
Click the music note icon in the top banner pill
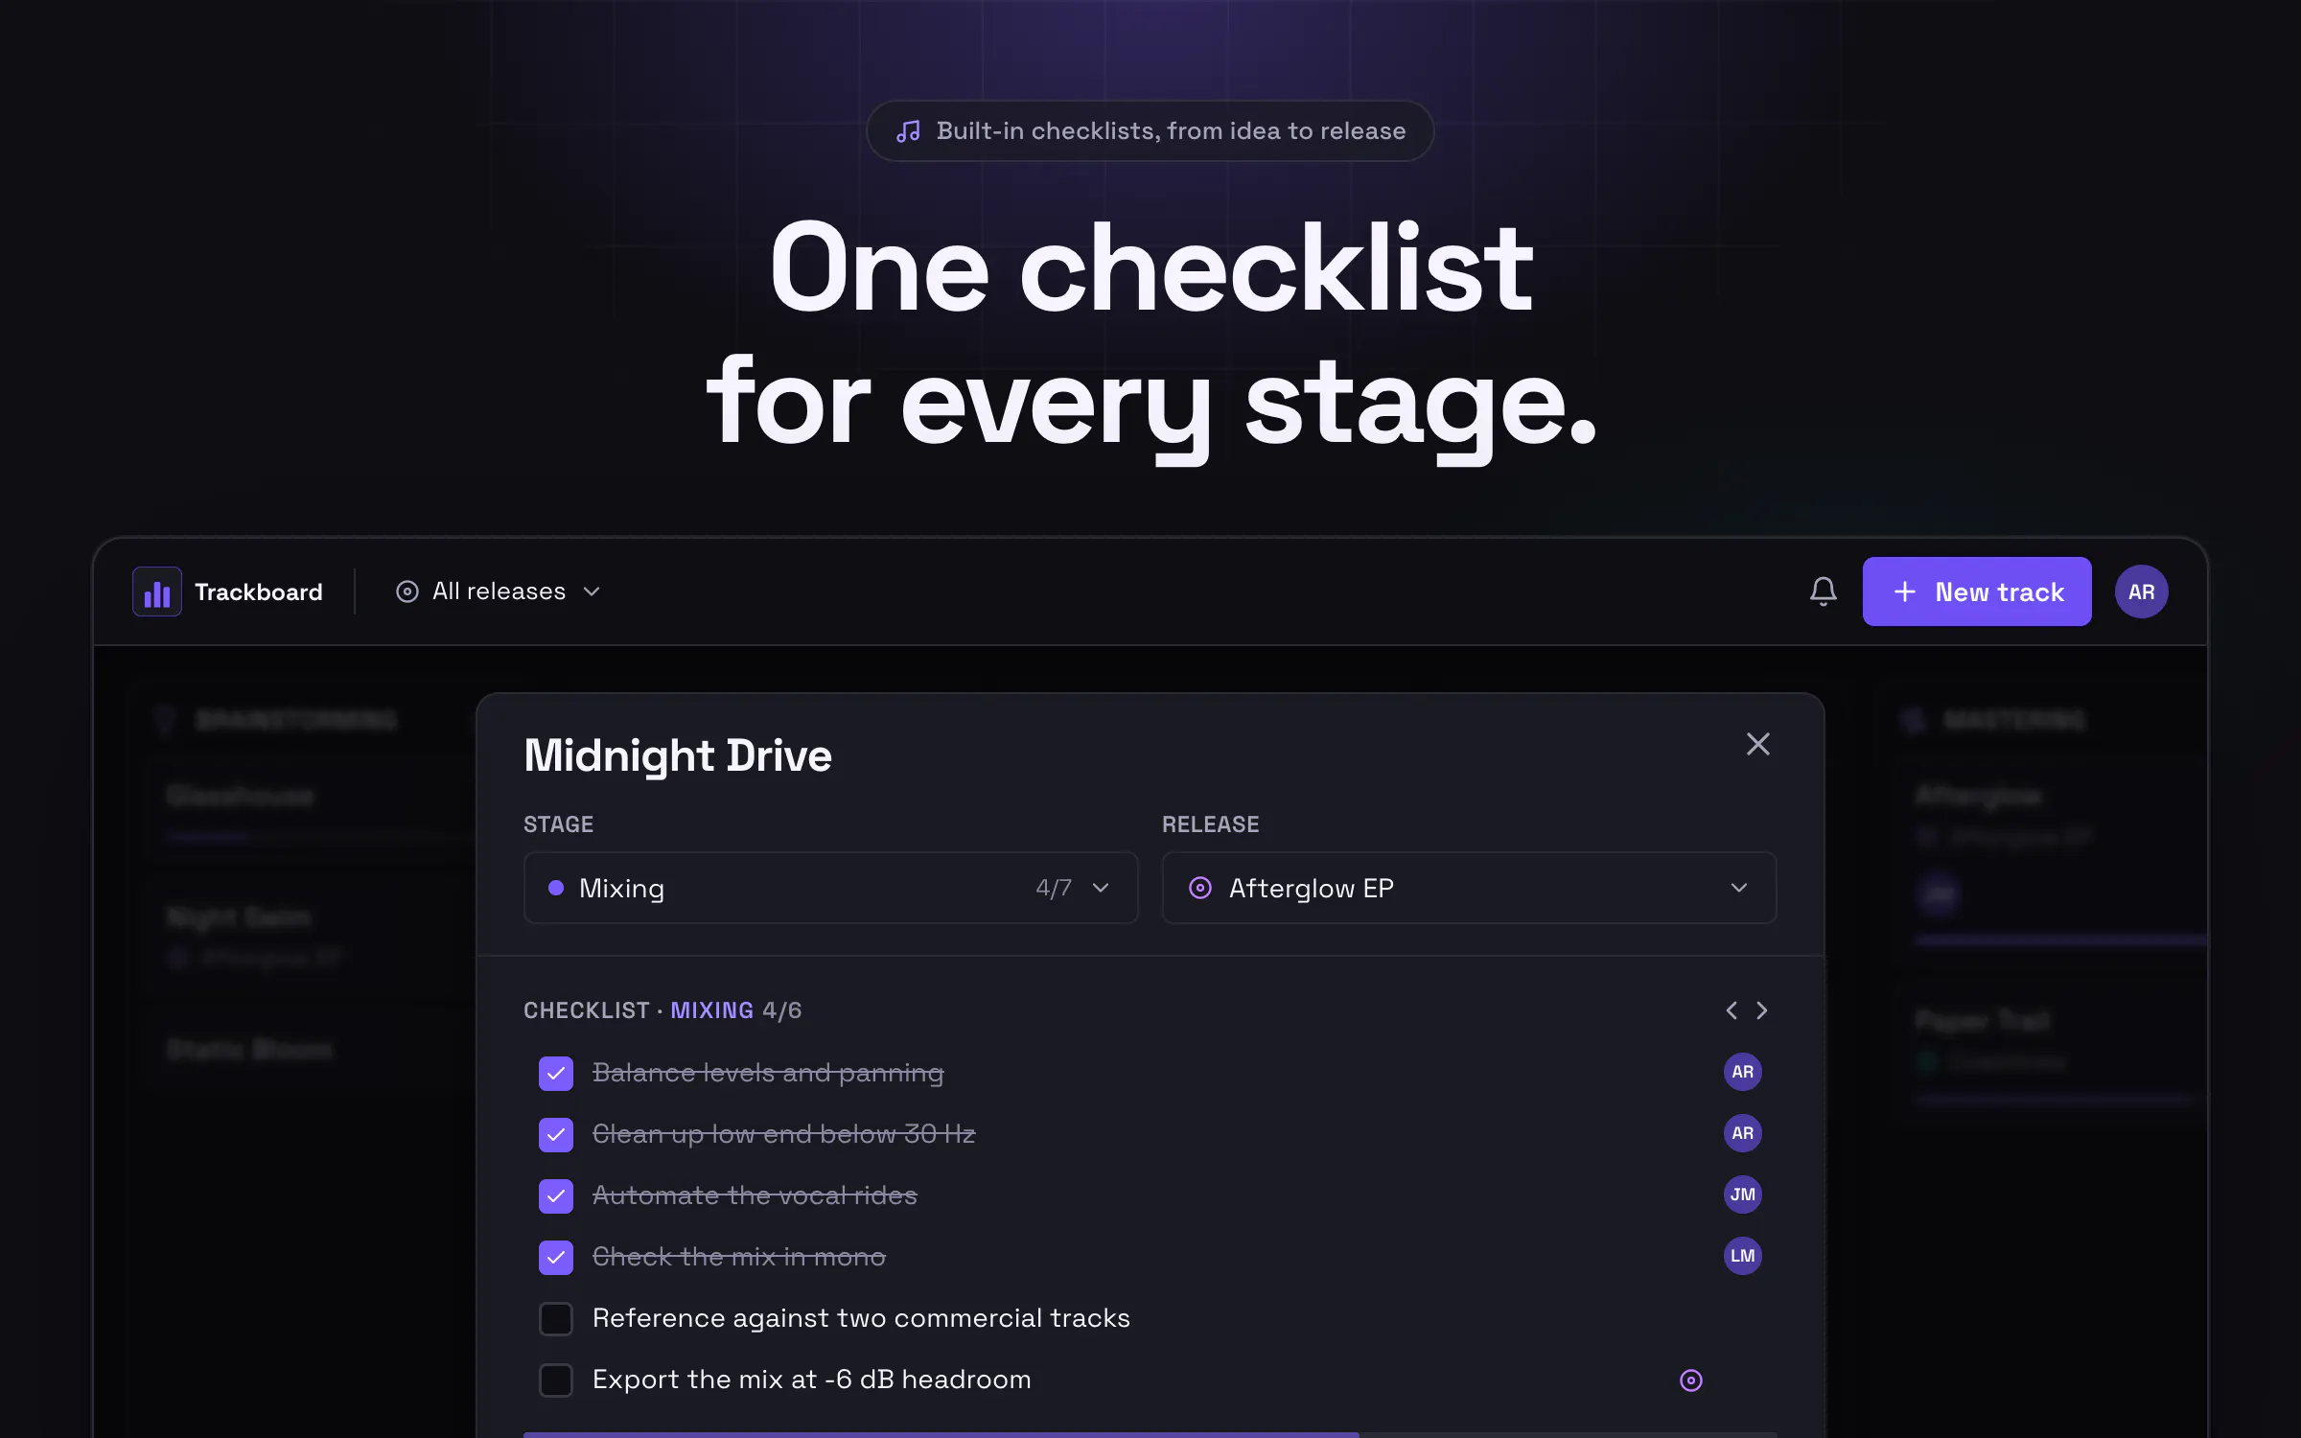908,131
